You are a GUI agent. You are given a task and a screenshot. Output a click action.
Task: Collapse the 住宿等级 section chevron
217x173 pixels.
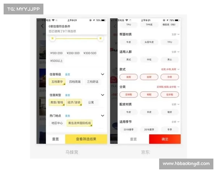point(103,74)
